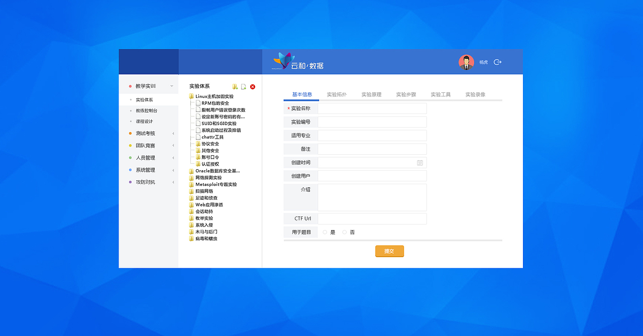Screen dimensions: 643x336
Task: Click the add category folder icon above the tree
Action: tap(235, 86)
